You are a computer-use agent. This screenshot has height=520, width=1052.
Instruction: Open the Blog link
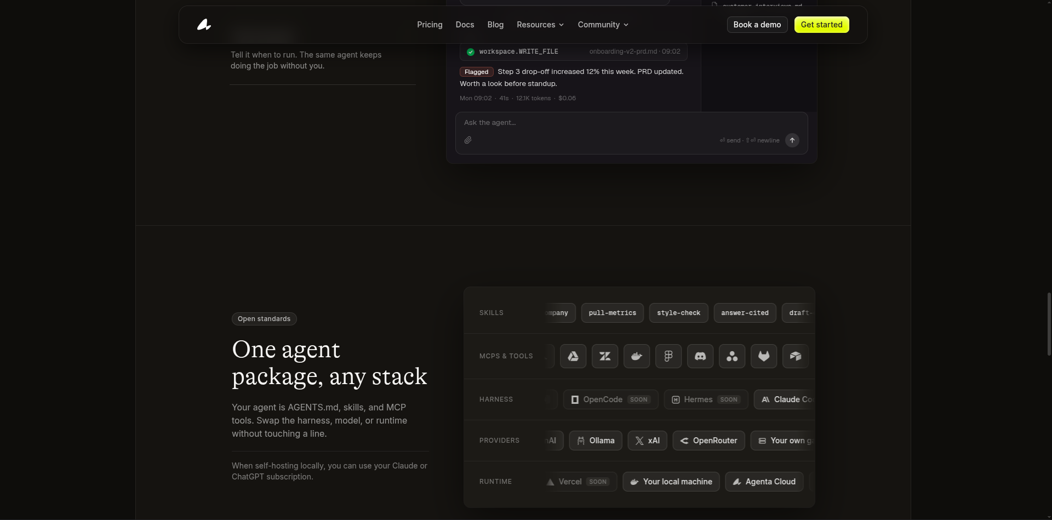click(495, 25)
